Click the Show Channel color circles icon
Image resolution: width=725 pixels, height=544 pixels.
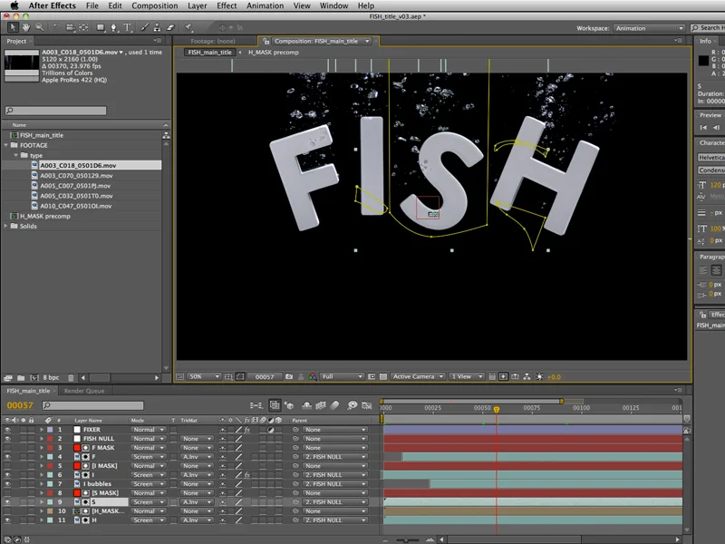313,376
